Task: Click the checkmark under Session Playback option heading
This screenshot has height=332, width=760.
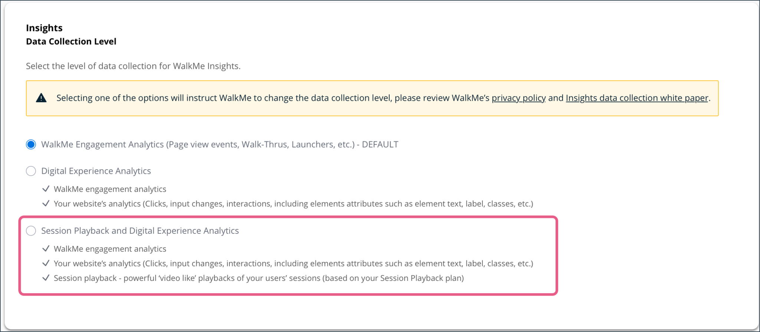Action: (x=46, y=249)
